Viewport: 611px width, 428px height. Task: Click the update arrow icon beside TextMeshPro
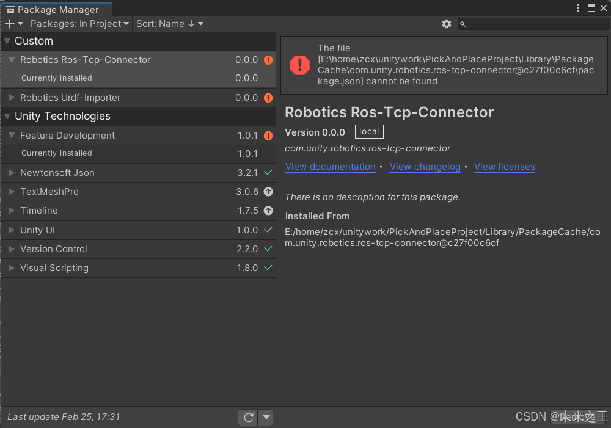[x=268, y=192]
